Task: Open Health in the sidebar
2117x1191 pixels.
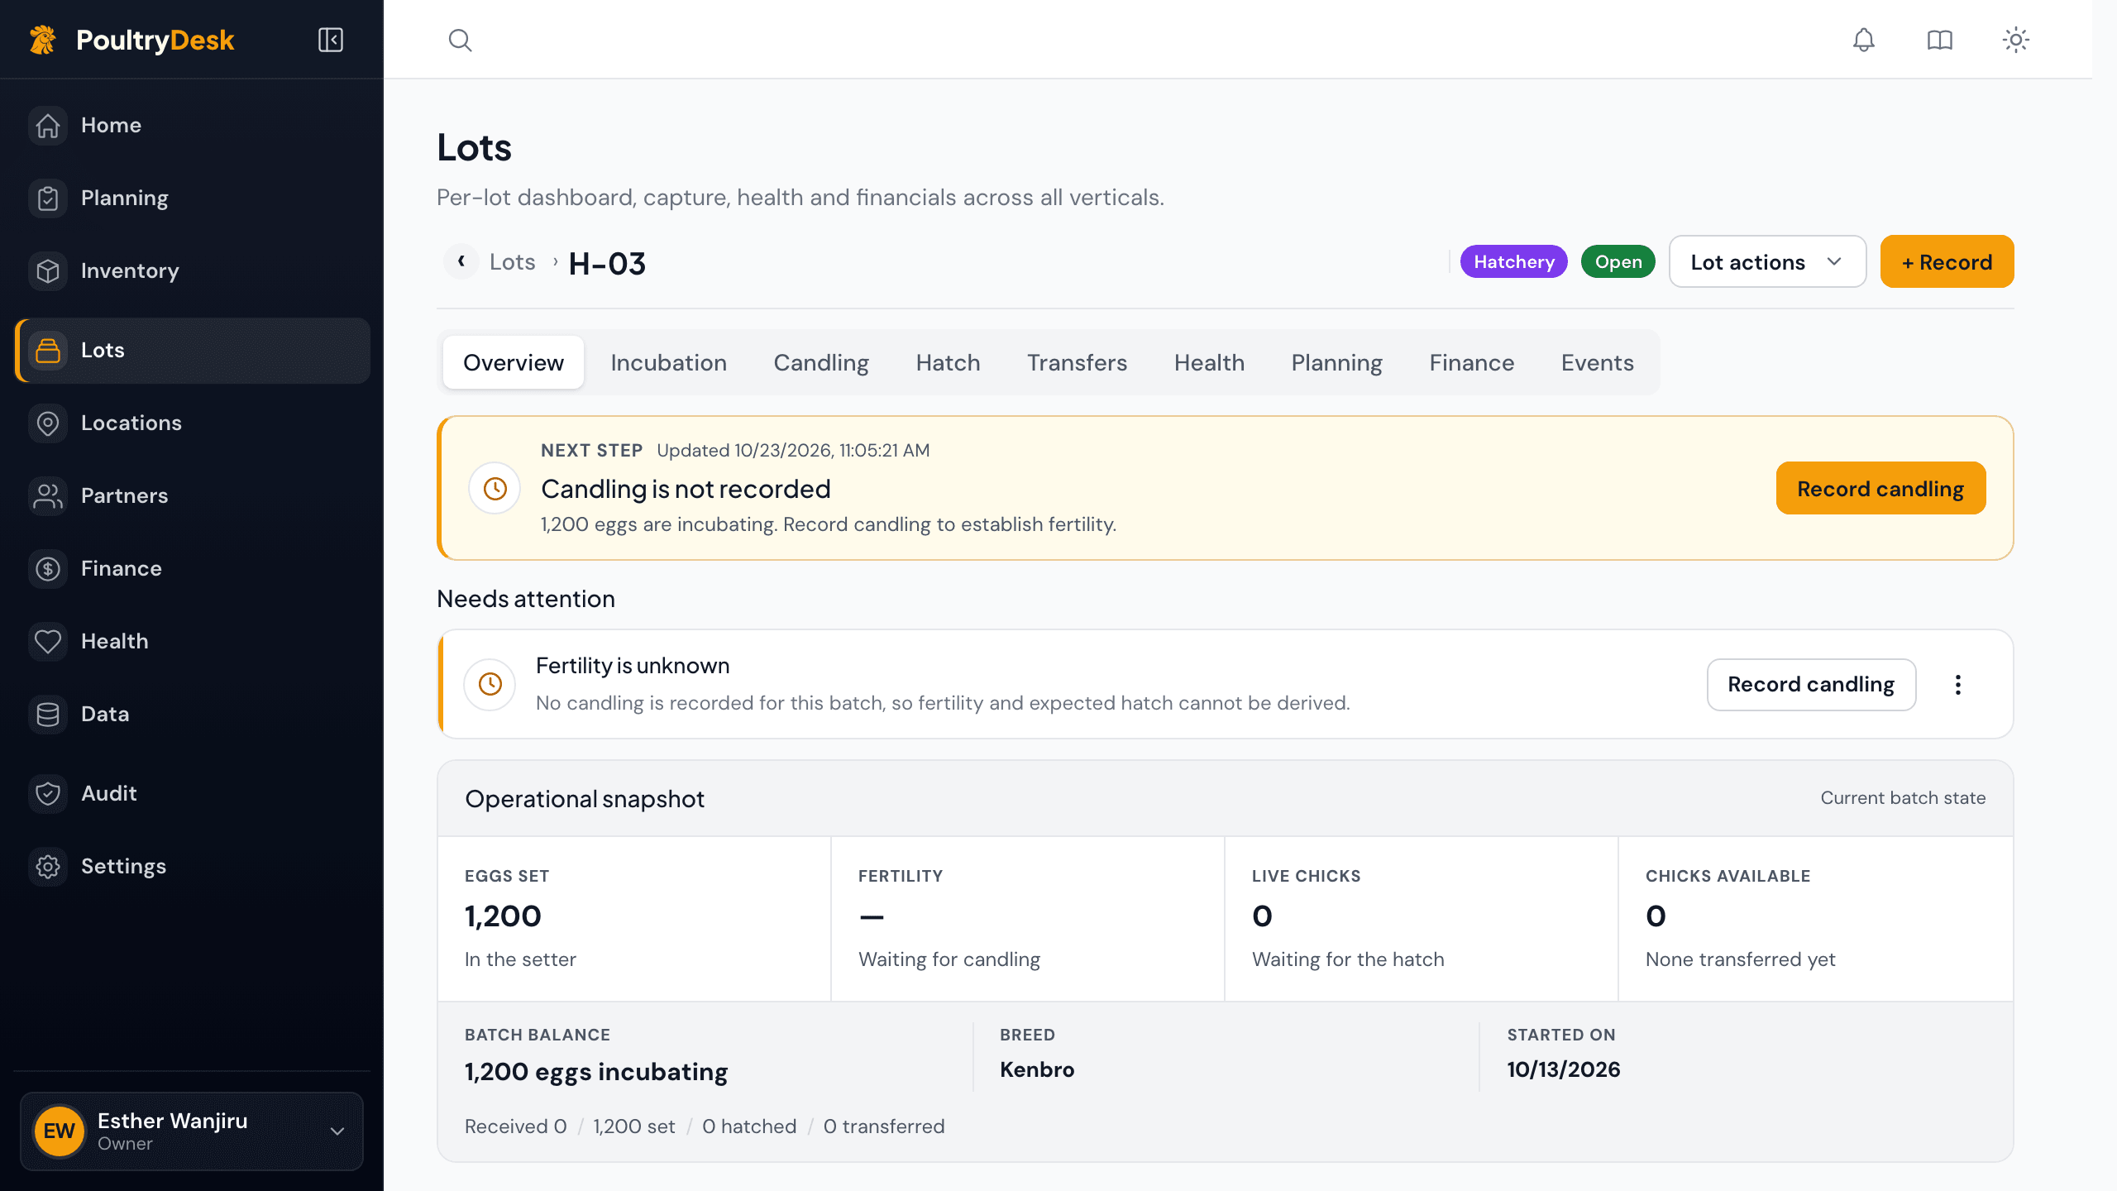Action: click(192, 641)
